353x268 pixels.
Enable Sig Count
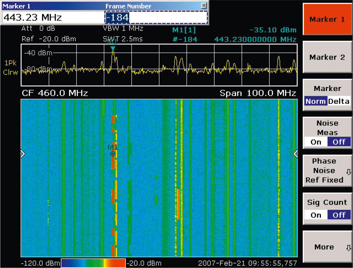click(x=315, y=215)
